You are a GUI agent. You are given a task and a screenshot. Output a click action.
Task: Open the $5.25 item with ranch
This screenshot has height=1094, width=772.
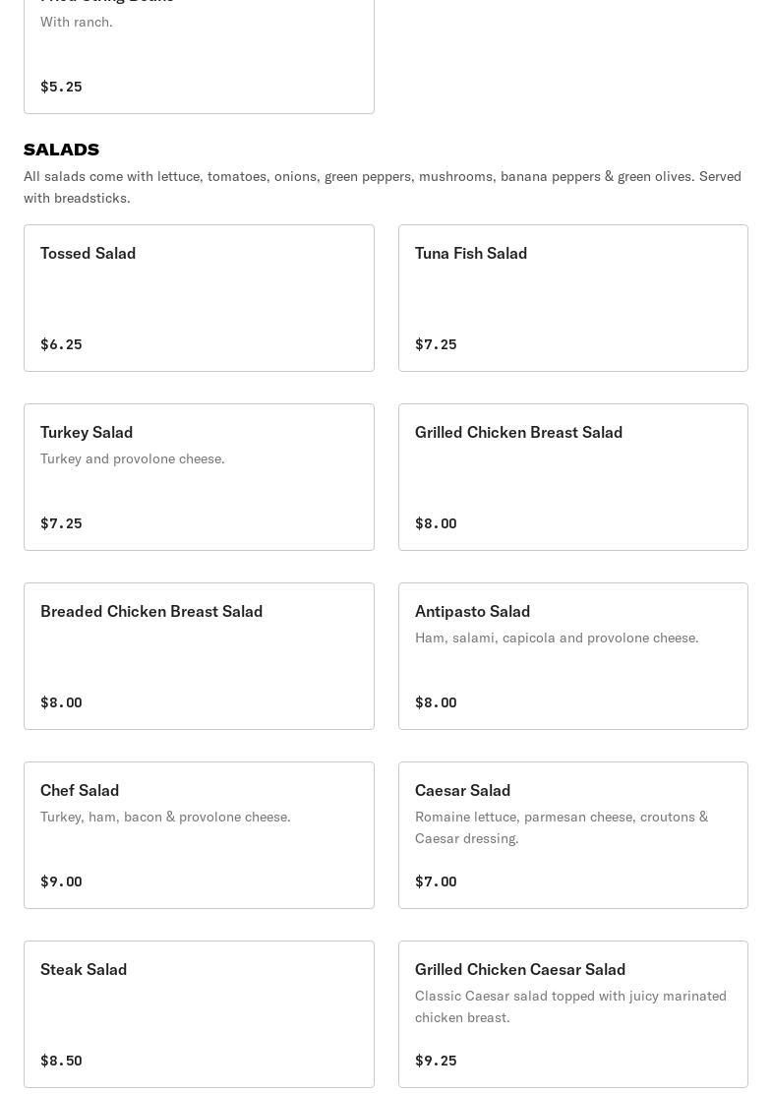point(199,56)
